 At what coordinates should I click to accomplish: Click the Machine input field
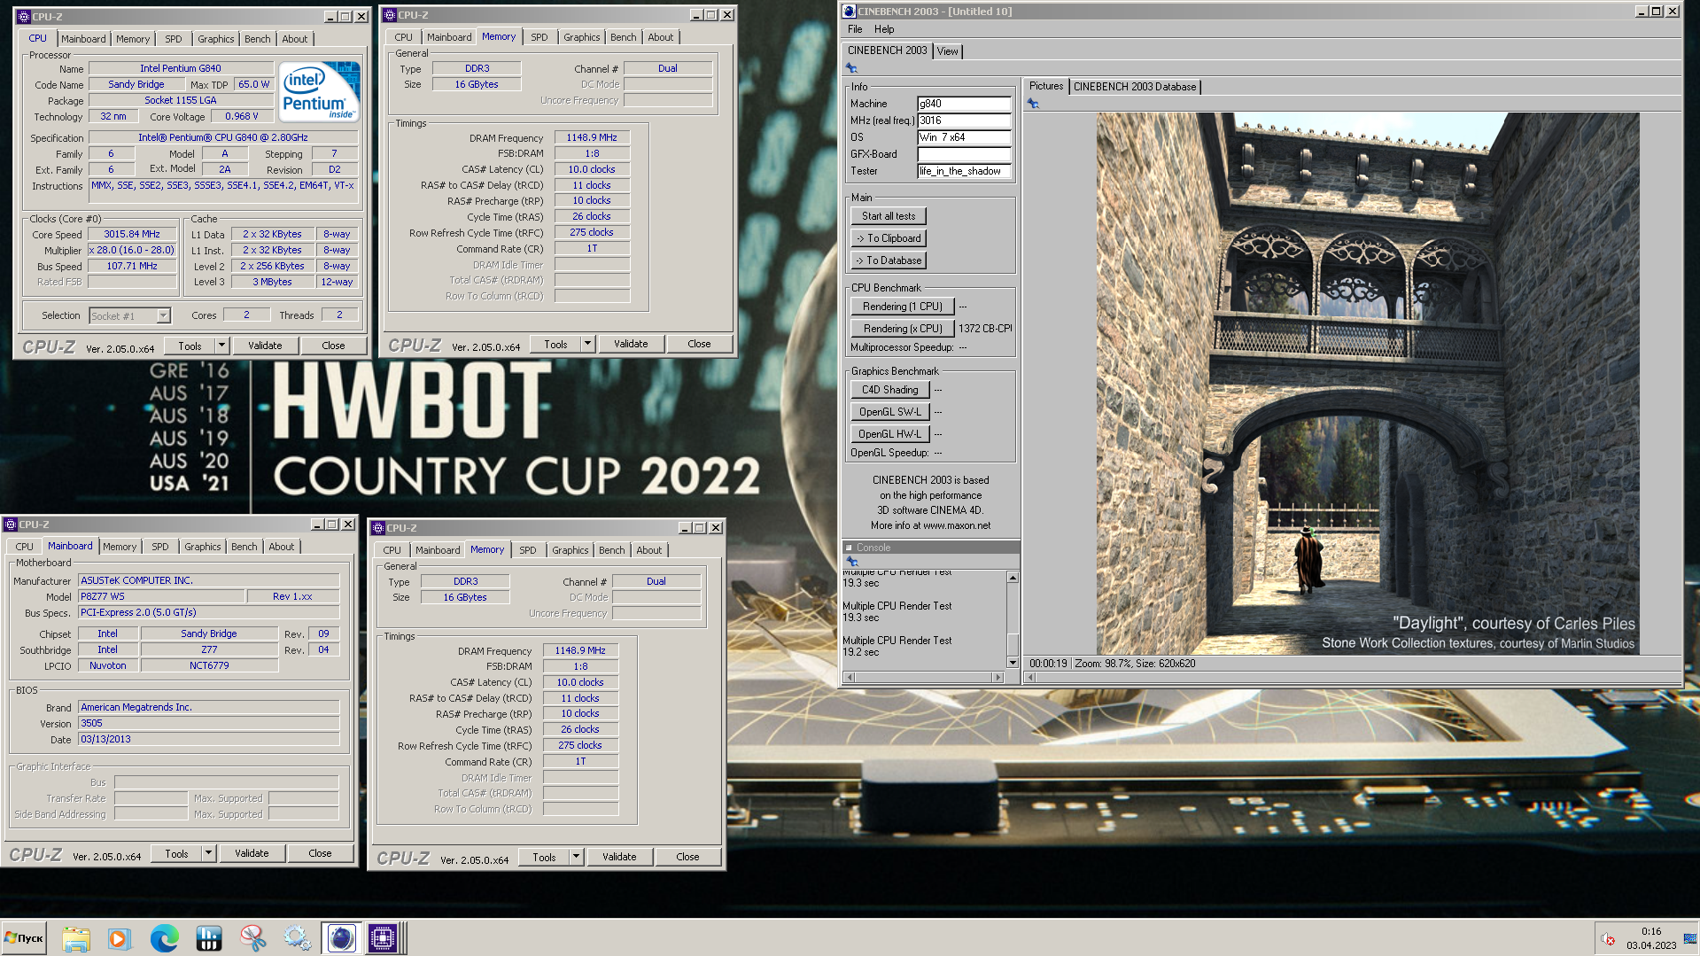(964, 104)
